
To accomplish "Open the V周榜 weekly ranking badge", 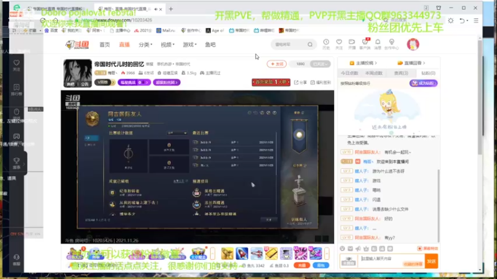I will point(104,82).
